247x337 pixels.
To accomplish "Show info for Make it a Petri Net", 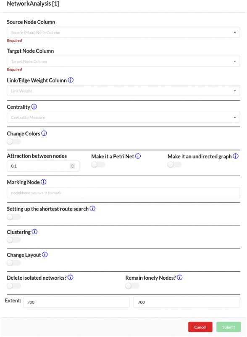I will tap(138, 156).
